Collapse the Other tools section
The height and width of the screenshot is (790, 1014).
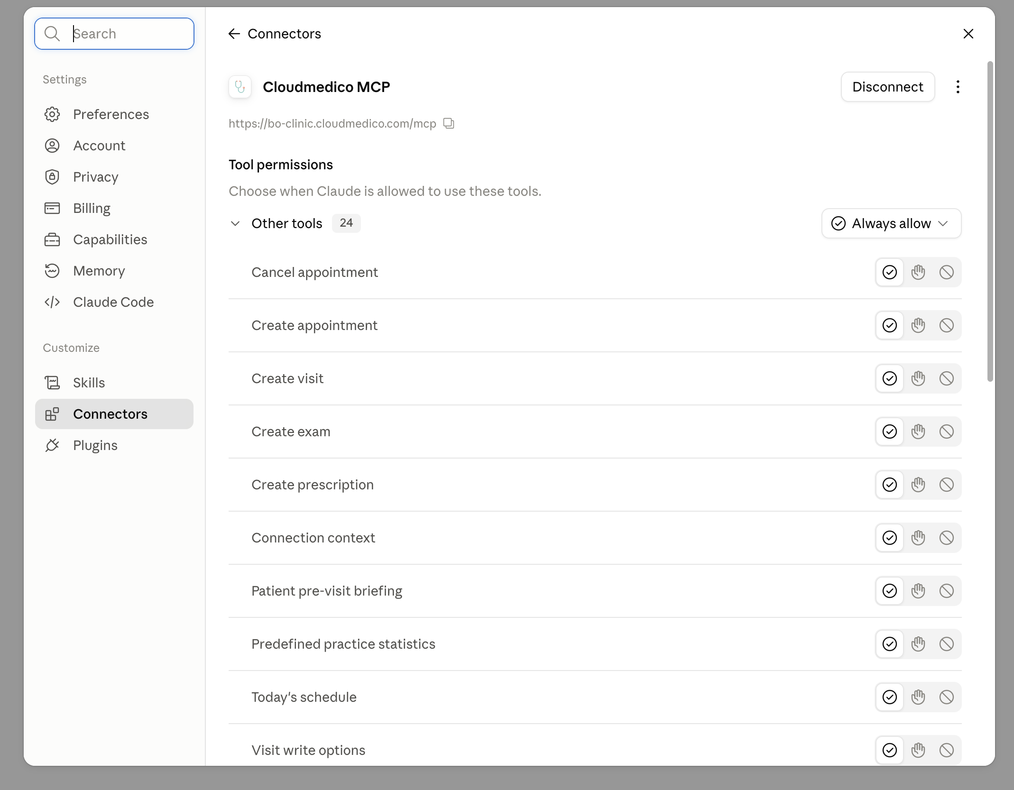pos(235,223)
